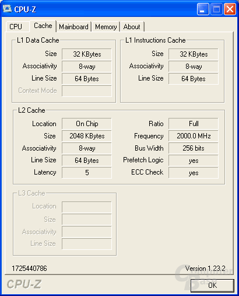The image size is (239, 296).
Task: Select L2 Cache size 2048 KBytes field
Action: pyautogui.click(x=87, y=136)
